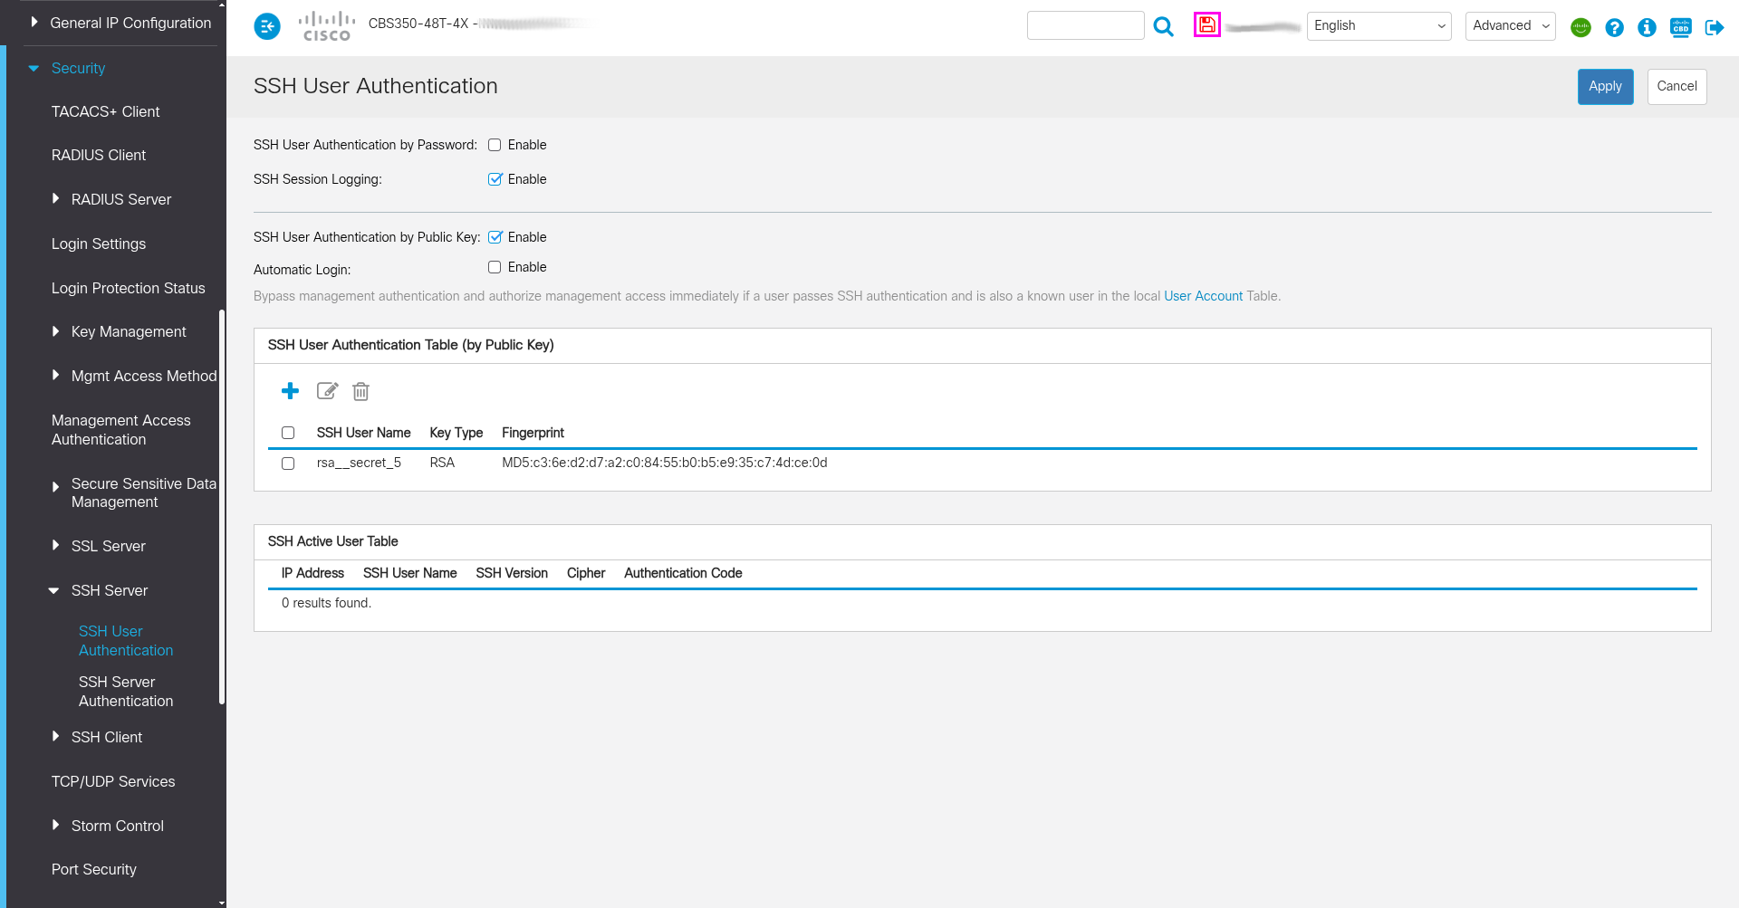Click the trash delete icon
This screenshot has height=908, width=1739.
pyautogui.click(x=360, y=391)
